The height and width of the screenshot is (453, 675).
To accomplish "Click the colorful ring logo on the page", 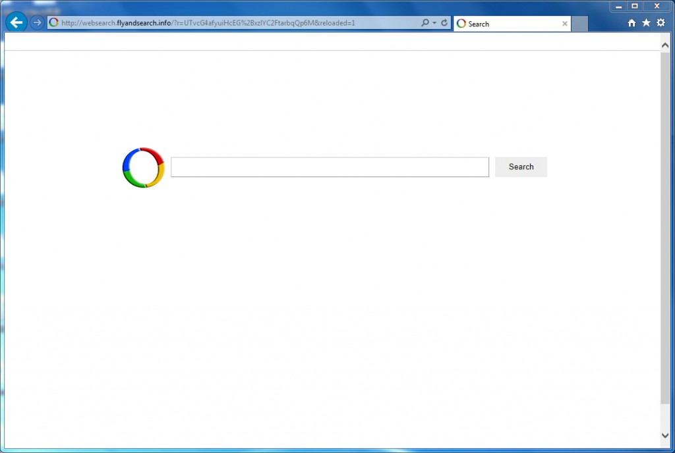I will 143,167.
